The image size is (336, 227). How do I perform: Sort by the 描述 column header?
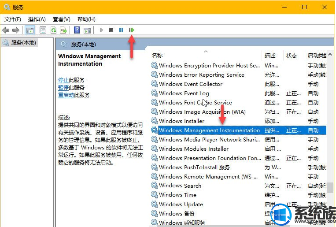273,56
